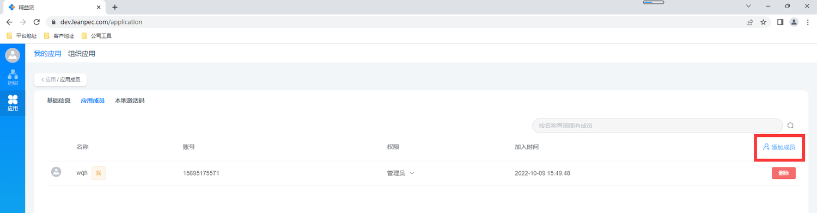This screenshot has width=817, height=213.
Task: Reload the page with the refresh icon
Action: coord(37,22)
